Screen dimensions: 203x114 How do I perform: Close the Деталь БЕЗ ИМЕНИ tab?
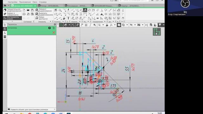(35, 6)
